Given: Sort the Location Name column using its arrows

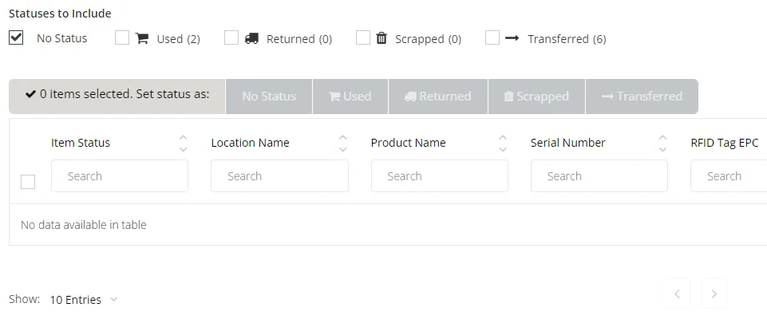Looking at the screenshot, I should 343,143.
